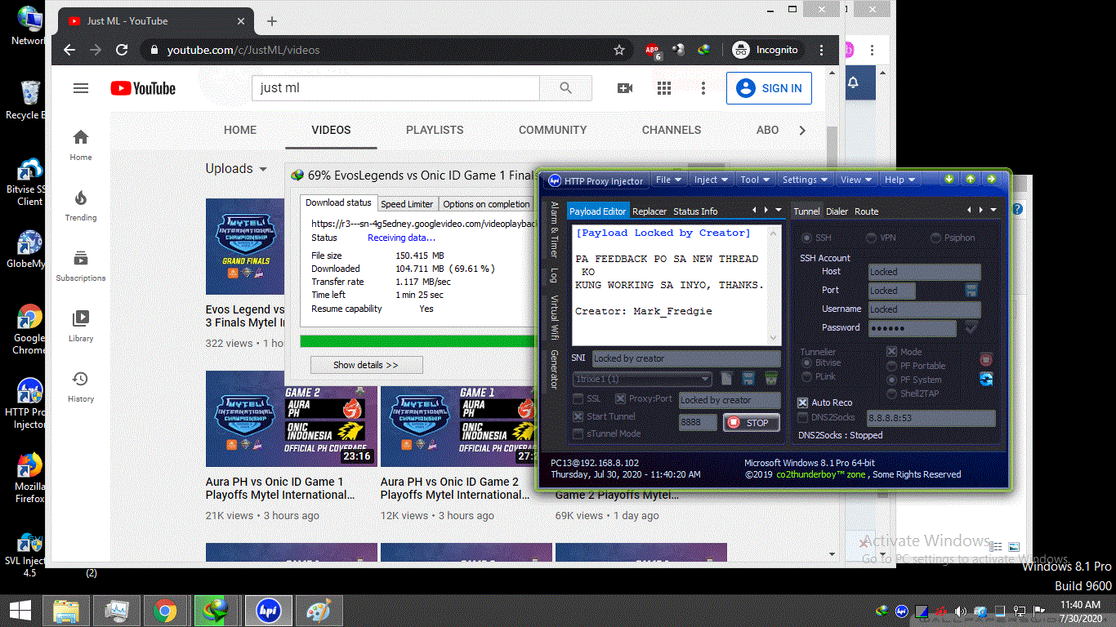The image size is (1116, 627).
Task: Toggle the Start Tunnel checkbox
Action: [578, 417]
